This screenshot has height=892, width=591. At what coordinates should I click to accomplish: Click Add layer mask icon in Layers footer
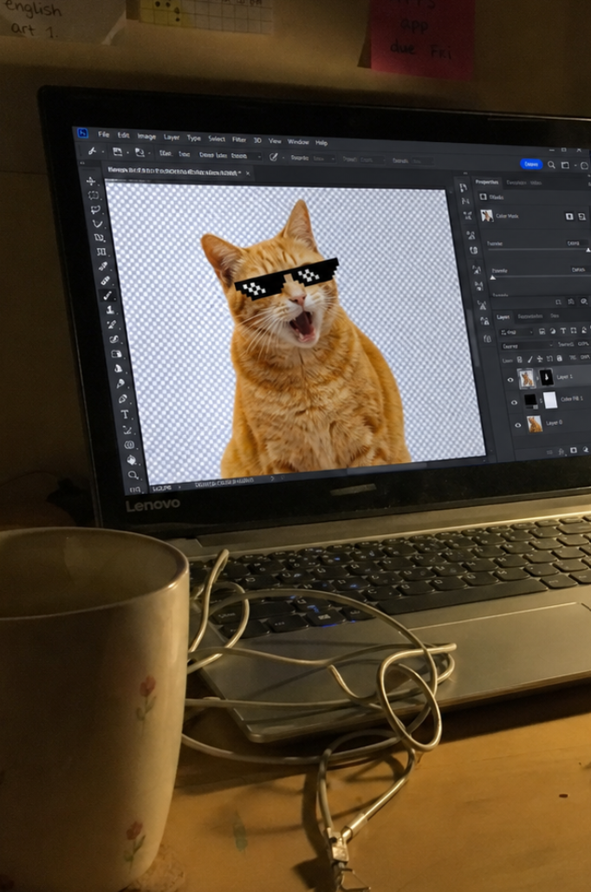click(574, 450)
